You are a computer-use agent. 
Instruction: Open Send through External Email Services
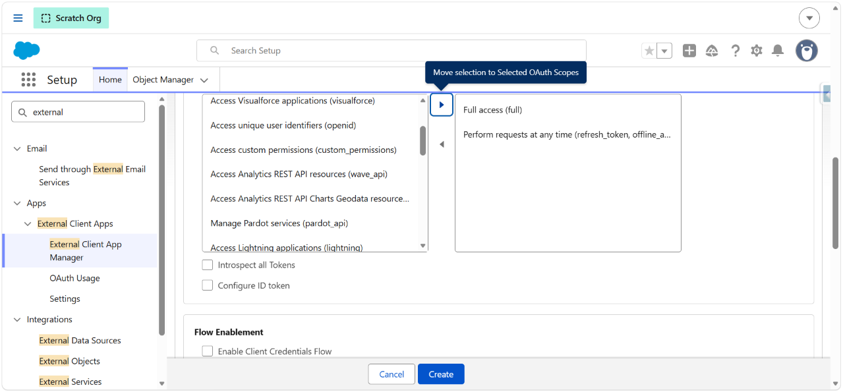point(92,176)
